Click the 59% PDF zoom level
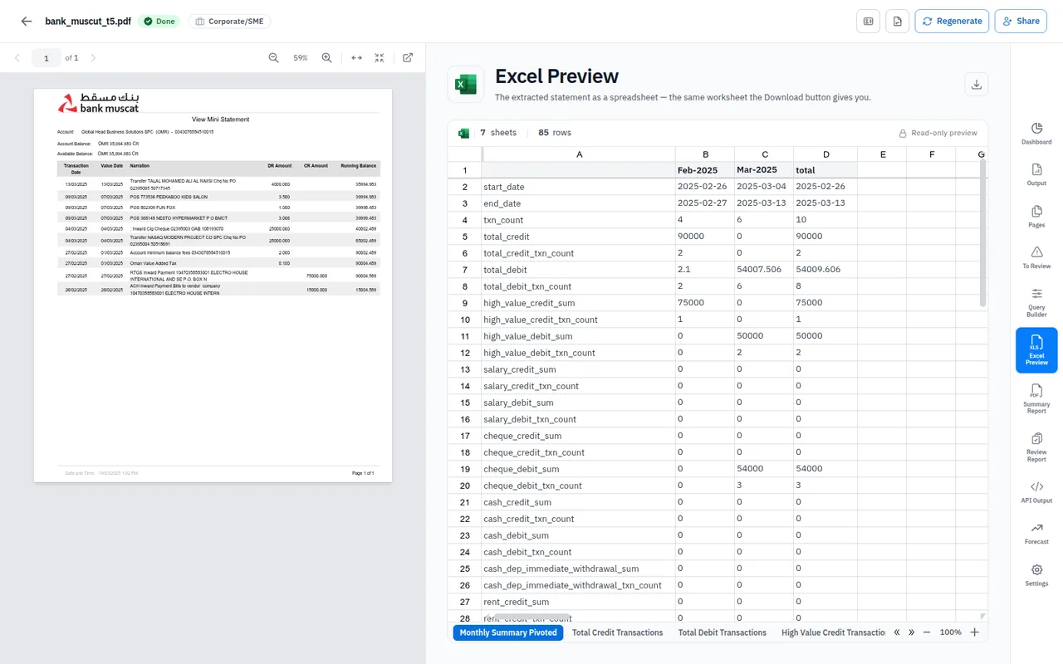 point(301,58)
